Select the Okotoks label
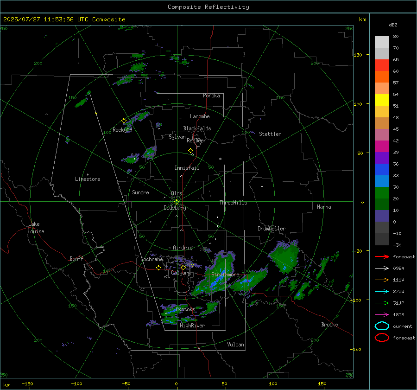Viewport: 417px width, 390px height. tap(185, 309)
